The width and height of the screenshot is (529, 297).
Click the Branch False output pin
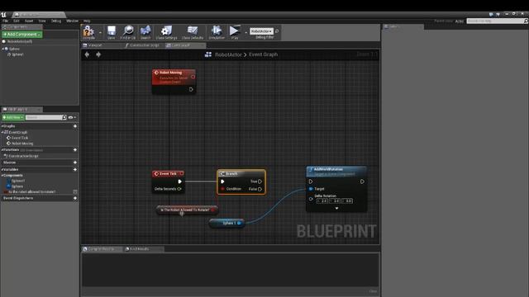tap(260, 189)
